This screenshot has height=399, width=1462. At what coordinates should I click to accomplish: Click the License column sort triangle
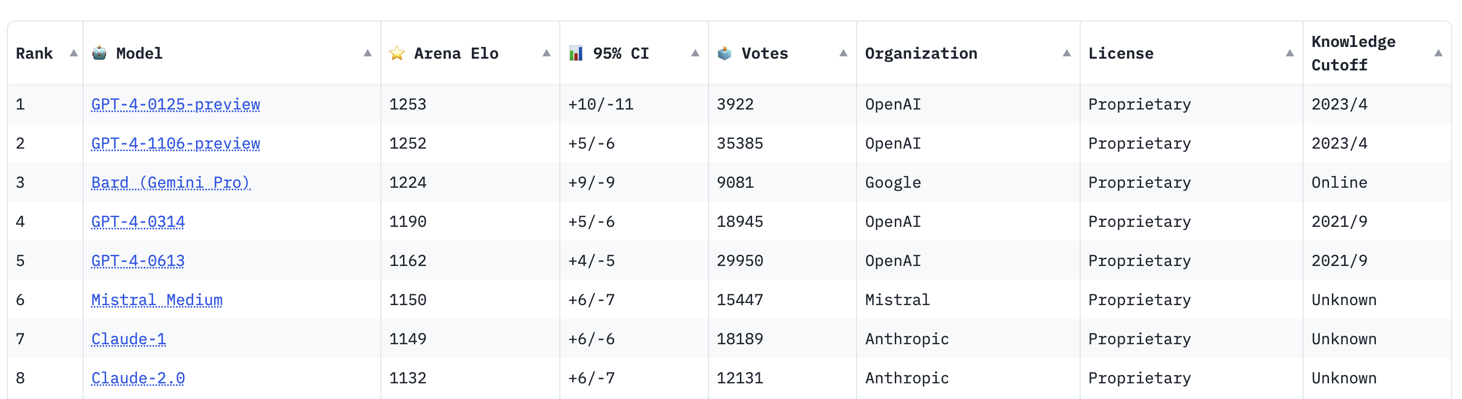point(1289,53)
